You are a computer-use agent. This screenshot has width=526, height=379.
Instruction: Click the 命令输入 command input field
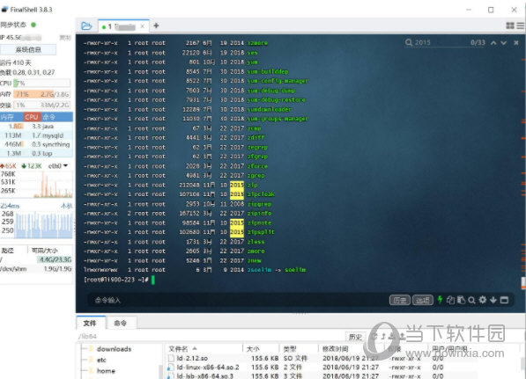(x=235, y=300)
